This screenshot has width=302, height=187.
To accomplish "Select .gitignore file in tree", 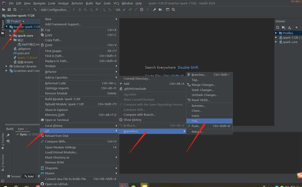I will (x=24, y=49).
